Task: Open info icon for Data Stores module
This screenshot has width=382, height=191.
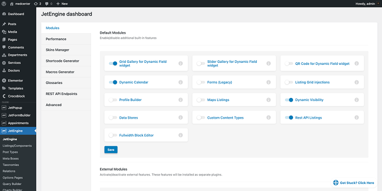Action: (x=180, y=118)
